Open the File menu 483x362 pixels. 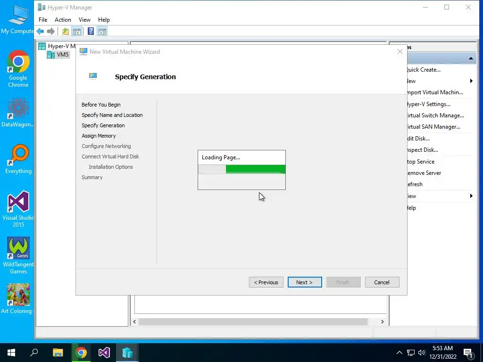[x=43, y=20]
